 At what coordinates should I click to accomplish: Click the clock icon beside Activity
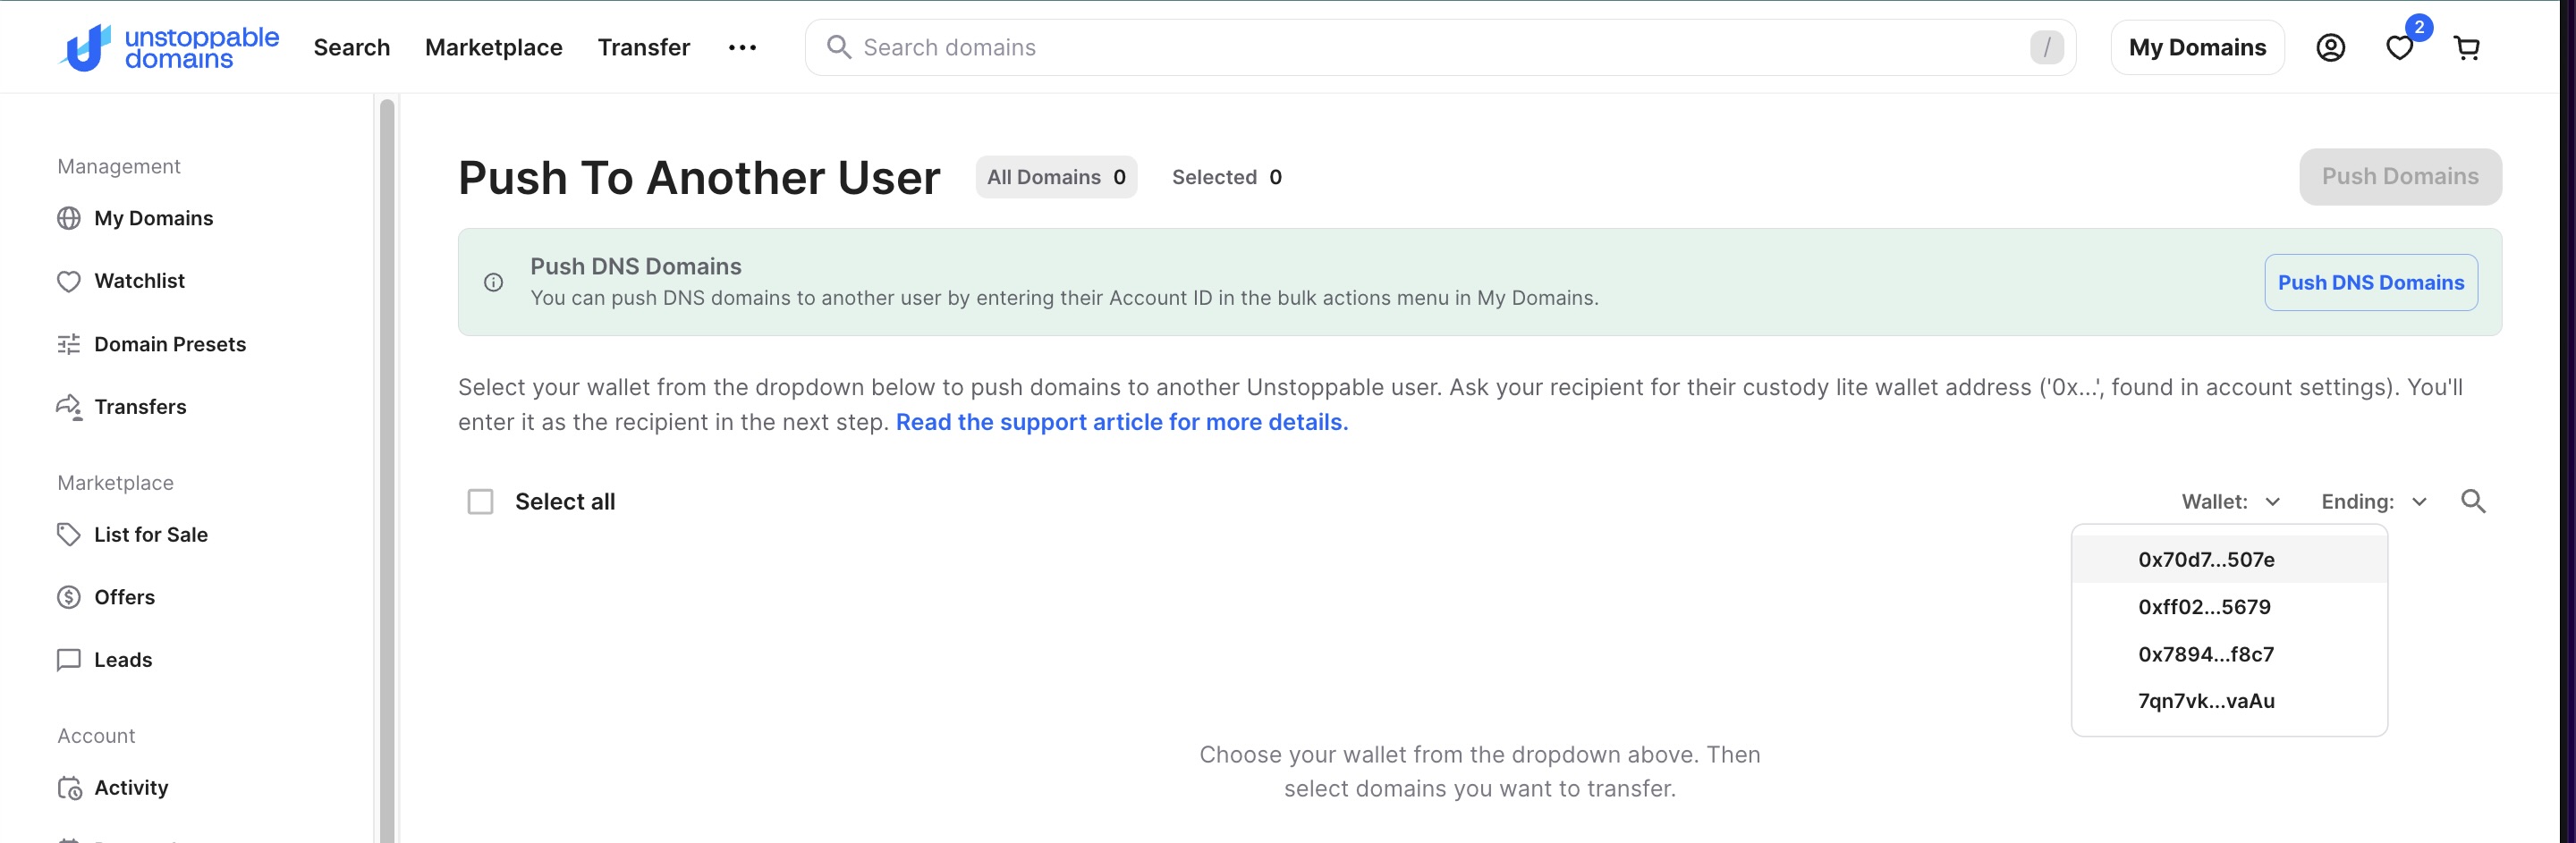click(69, 788)
